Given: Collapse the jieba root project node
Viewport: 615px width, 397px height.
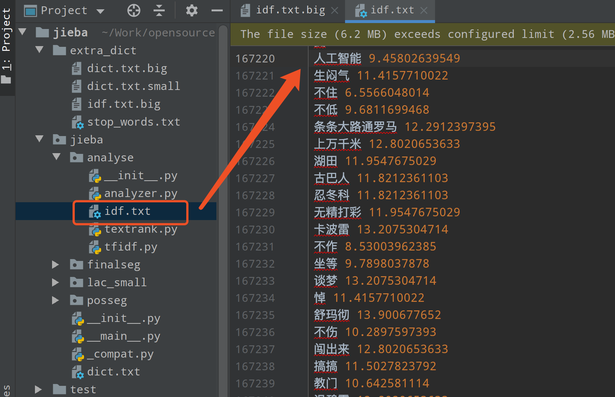Looking at the screenshot, I should click(x=22, y=32).
